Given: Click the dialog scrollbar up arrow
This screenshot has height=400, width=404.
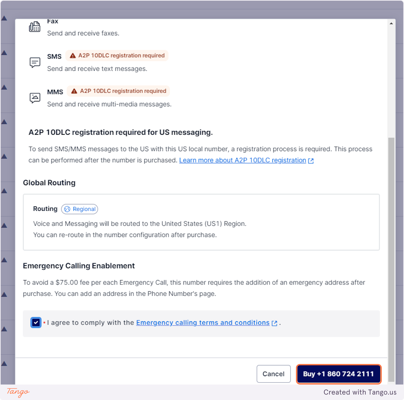Looking at the screenshot, I should coord(391,24).
